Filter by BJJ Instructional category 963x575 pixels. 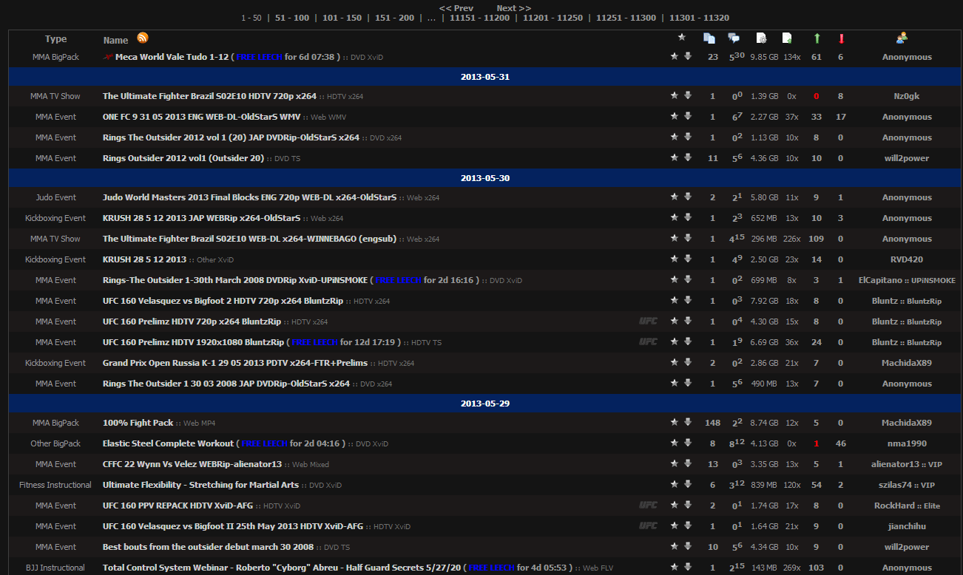click(55, 568)
